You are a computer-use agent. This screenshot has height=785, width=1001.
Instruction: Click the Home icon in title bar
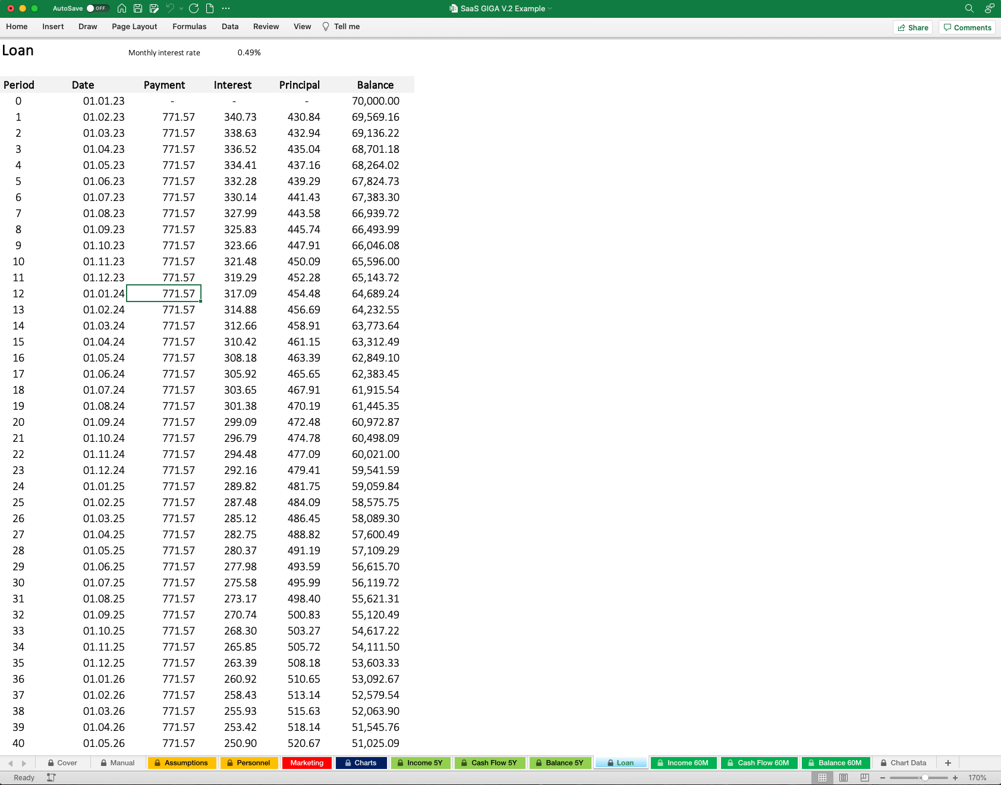122,8
